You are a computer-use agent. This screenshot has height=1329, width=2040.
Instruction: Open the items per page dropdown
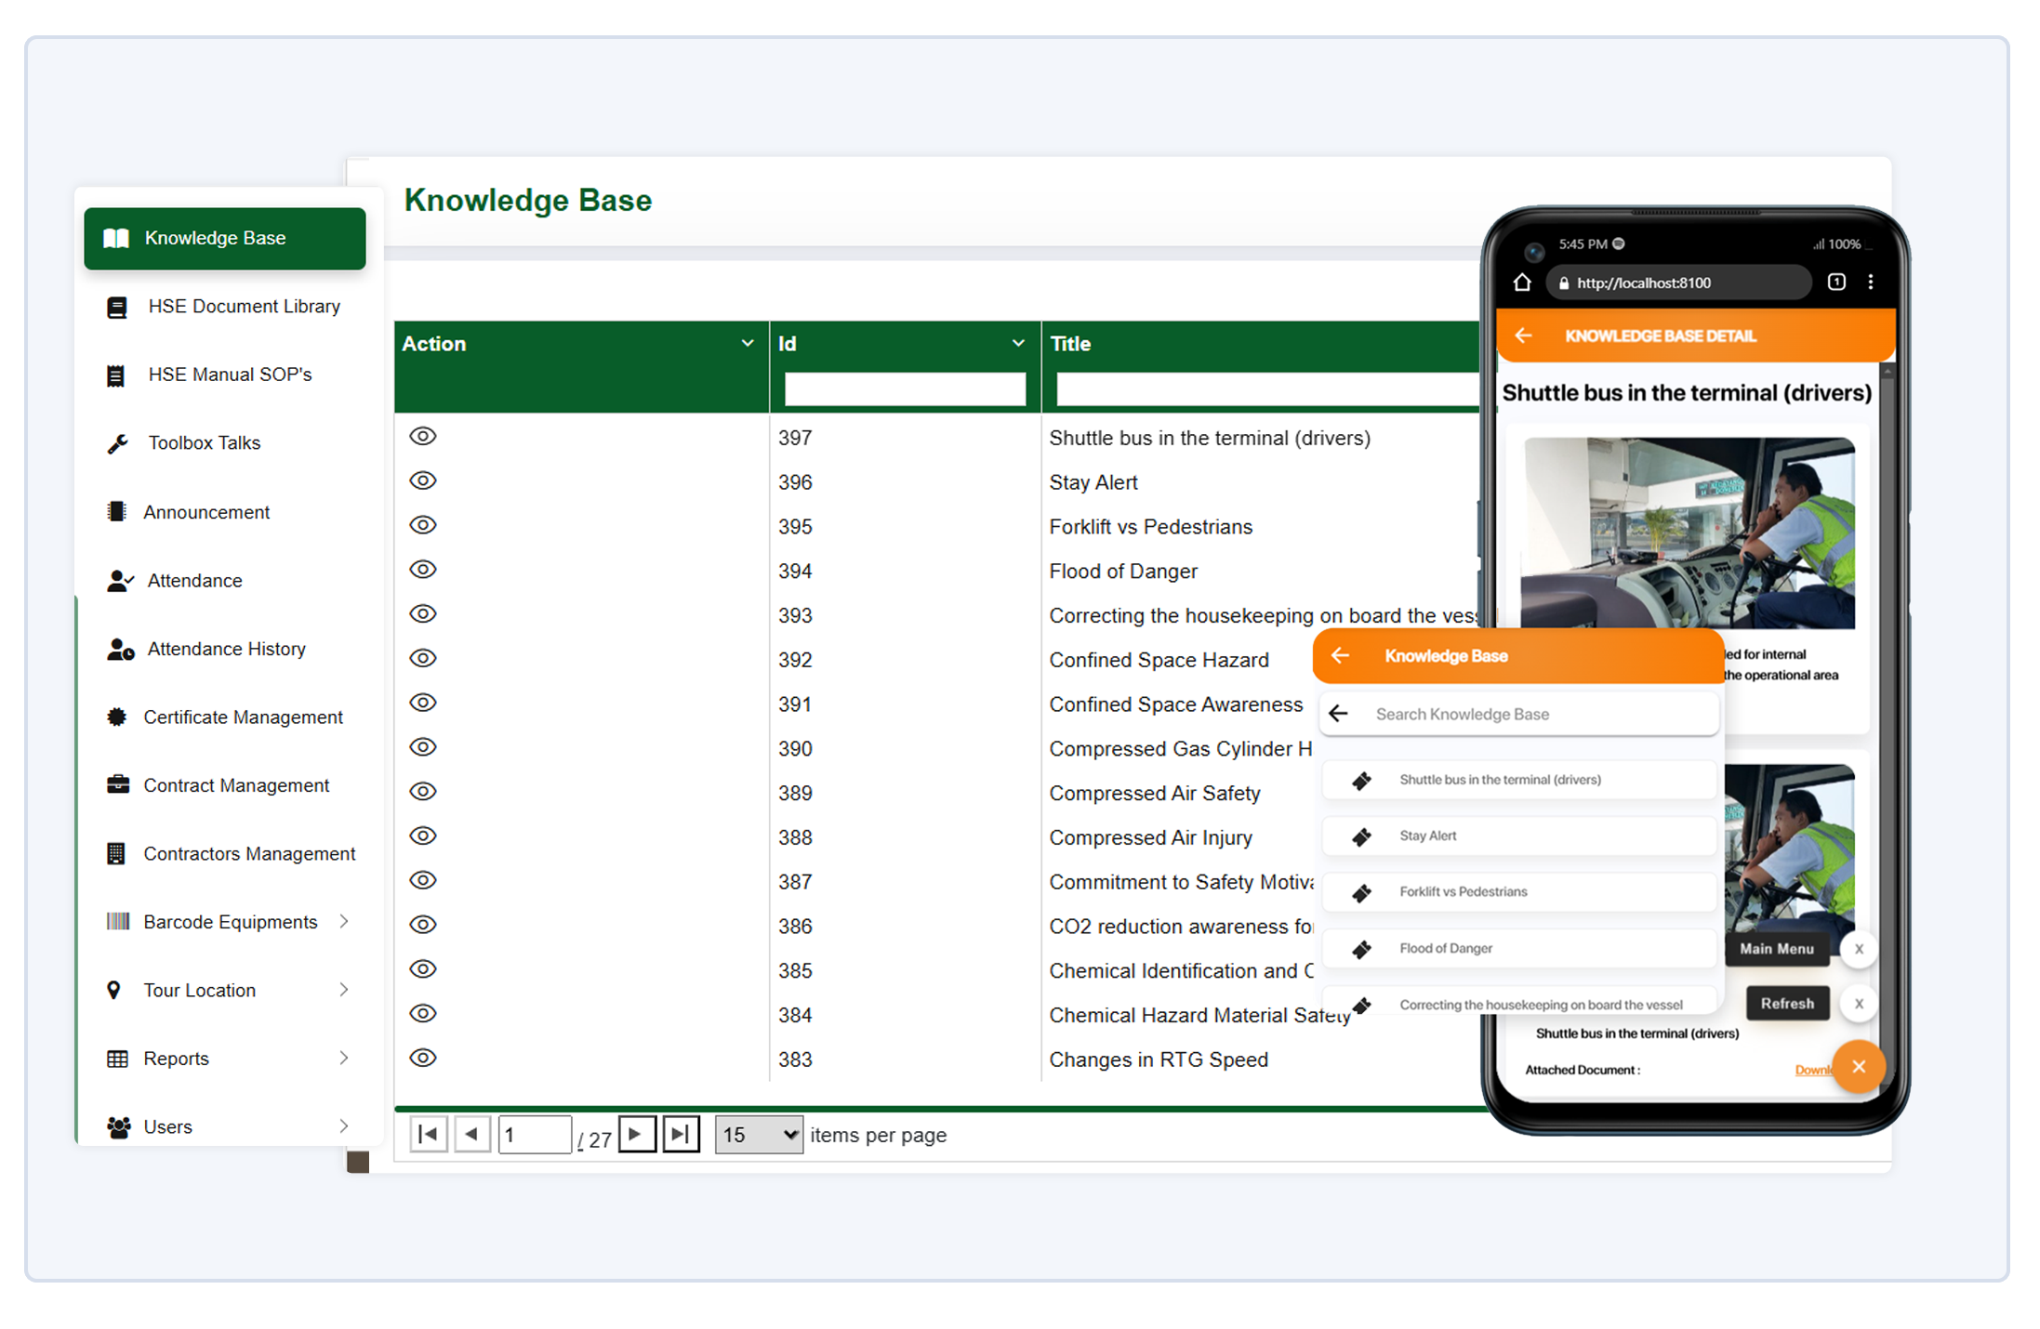pos(759,1135)
